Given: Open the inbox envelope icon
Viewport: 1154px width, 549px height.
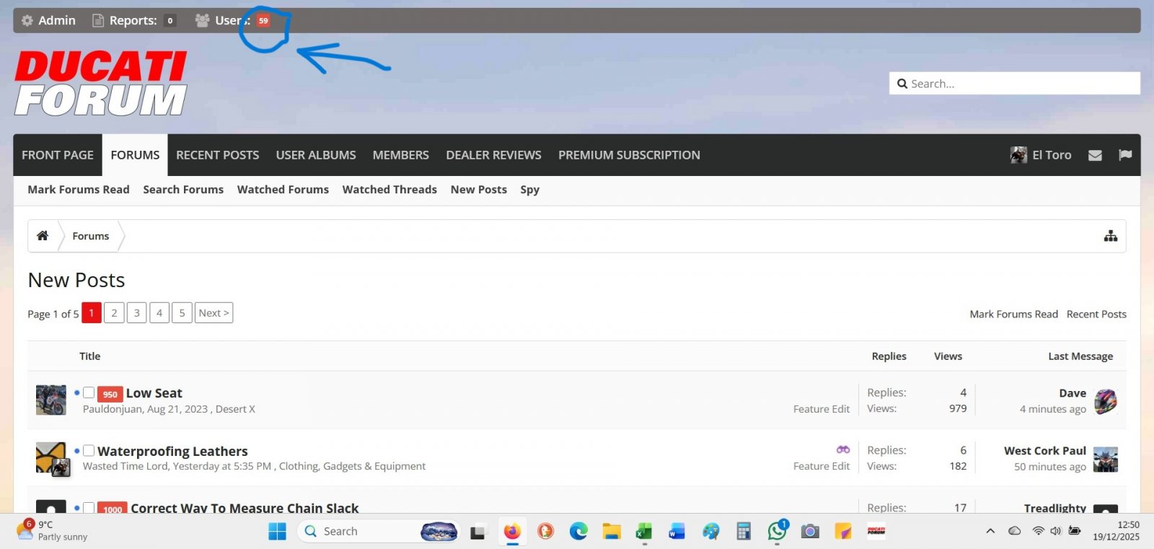Looking at the screenshot, I should click(1095, 155).
